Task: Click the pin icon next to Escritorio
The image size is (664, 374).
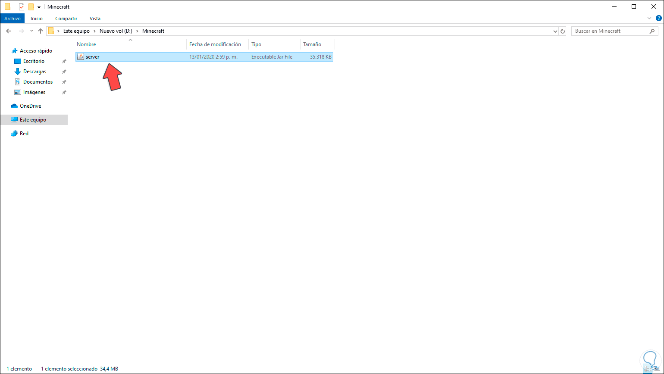Action: (64, 62)
